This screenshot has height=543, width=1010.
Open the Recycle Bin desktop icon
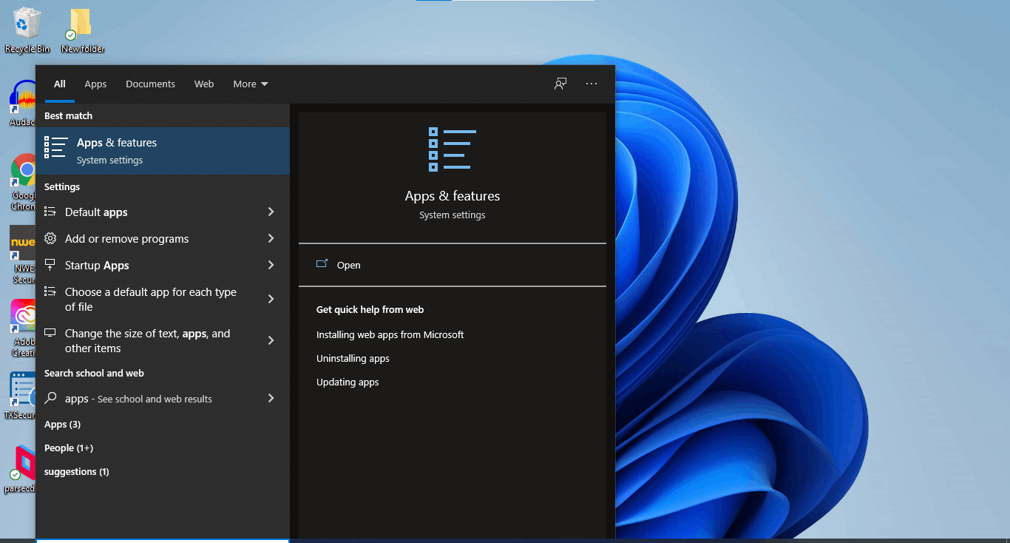tap(27, 30)
